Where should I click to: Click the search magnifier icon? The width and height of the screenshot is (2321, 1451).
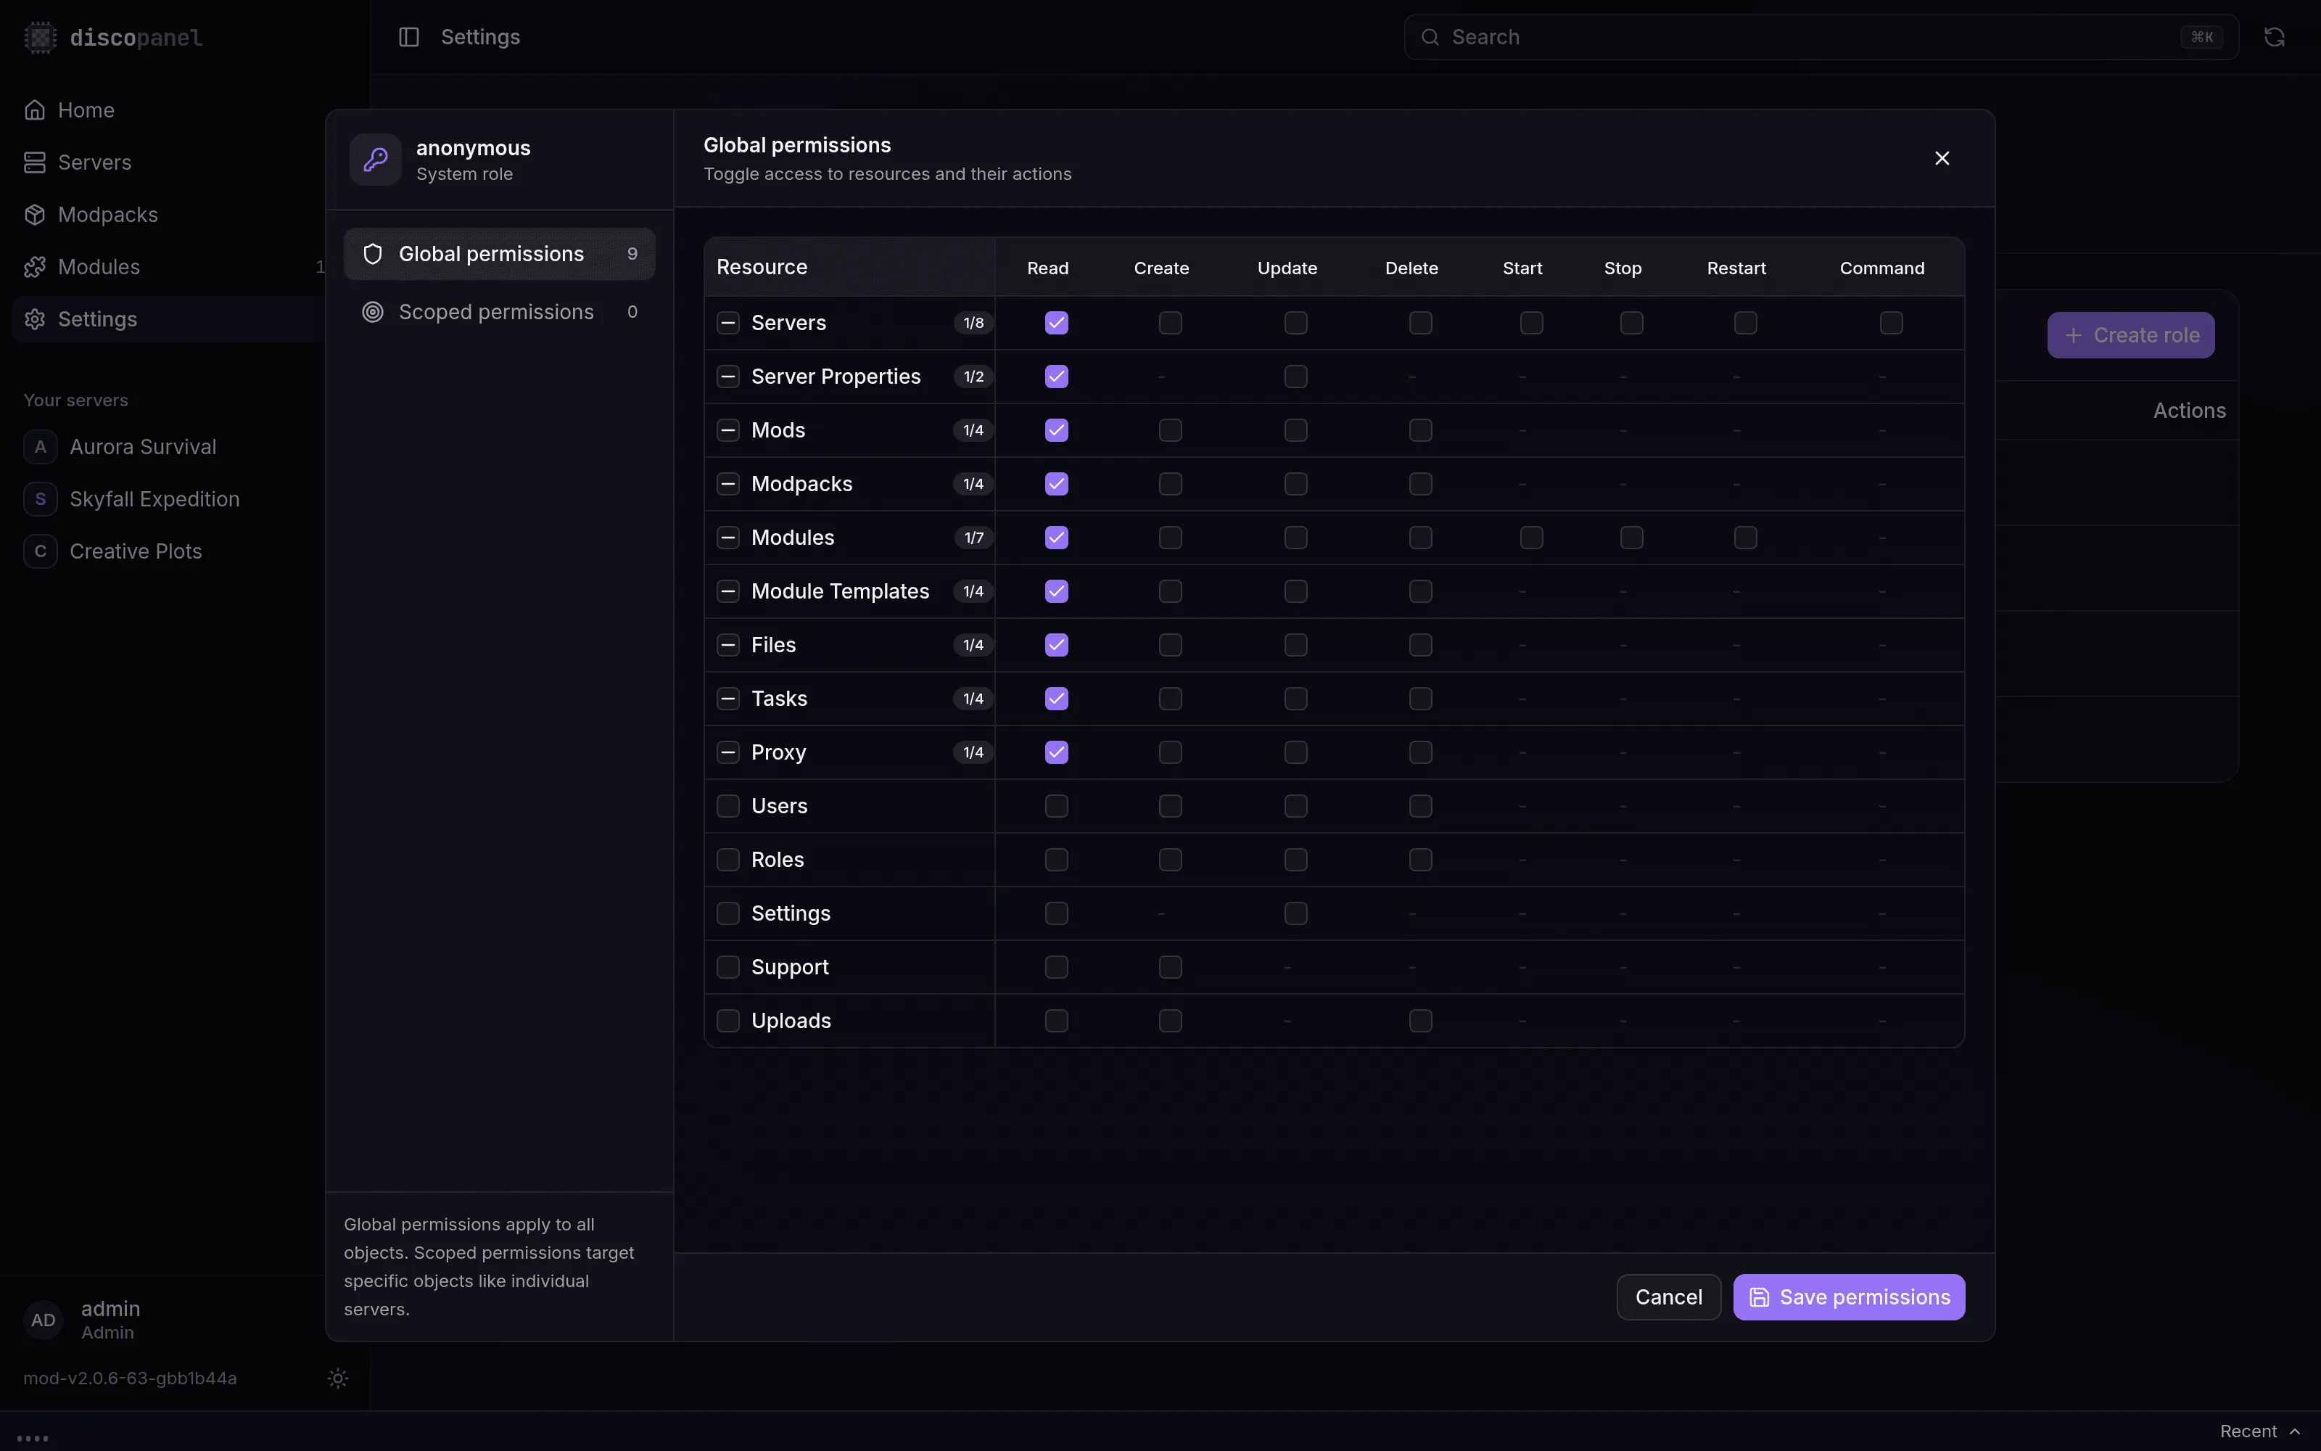1430,38
